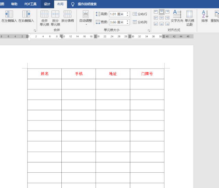Distribute rows evenly (分布行)
This screenshot has width=219, height=188.
(140, 14)
